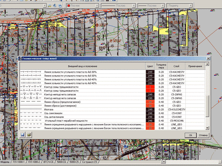Viewport: 222px width, 166px height.
Task: Click color swatch 249 for Изогаза row
Action: pos(150,110)
